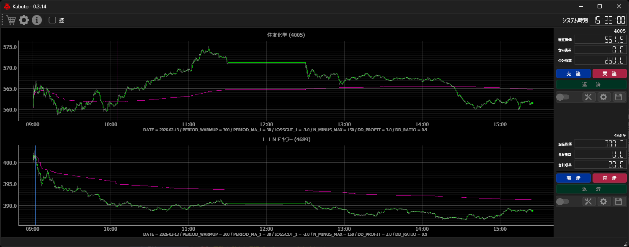Select total profit field 20.0
Screen dimensions: 629x247
(x=601, y=165)
